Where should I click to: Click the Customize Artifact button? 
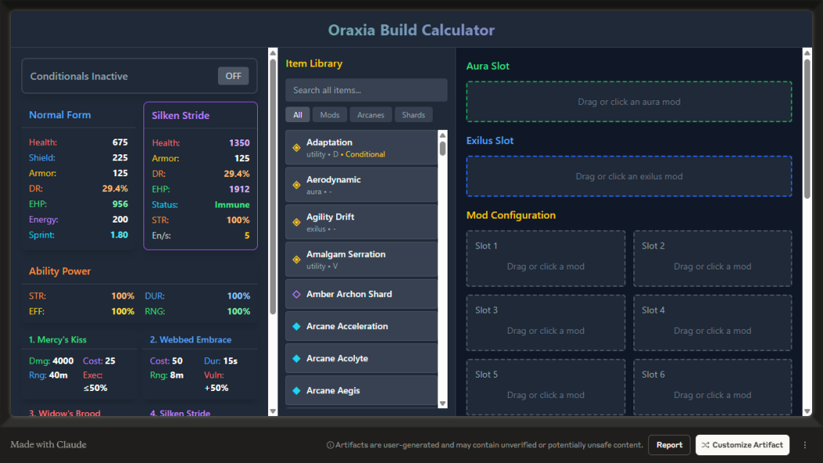741,445
